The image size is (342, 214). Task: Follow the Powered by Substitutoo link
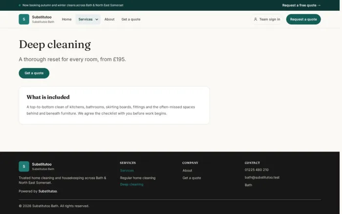[x=47, y=191]
